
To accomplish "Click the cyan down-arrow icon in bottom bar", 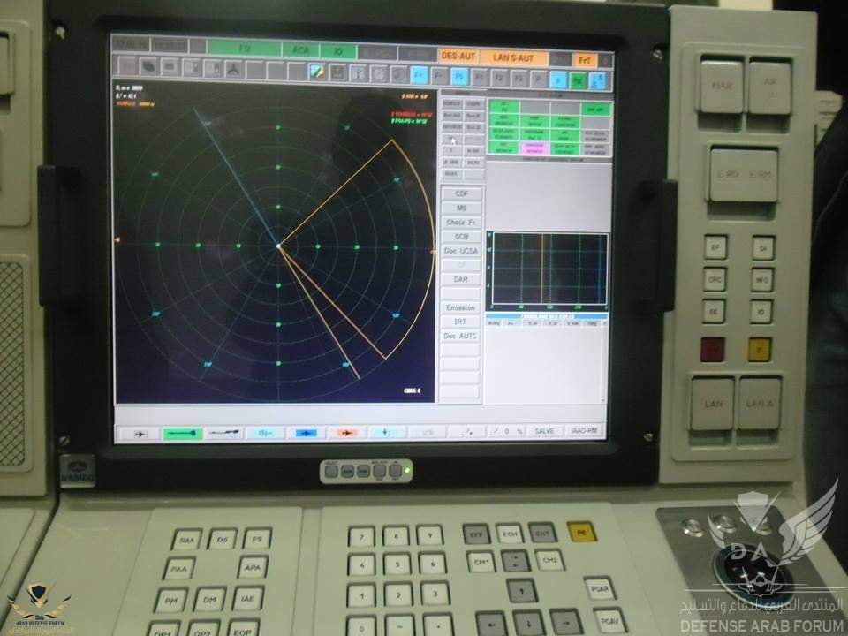I will pyautogui.click(x=386, y=432).
